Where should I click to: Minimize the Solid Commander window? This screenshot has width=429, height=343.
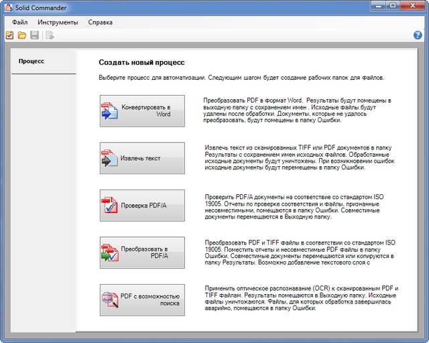374,6
